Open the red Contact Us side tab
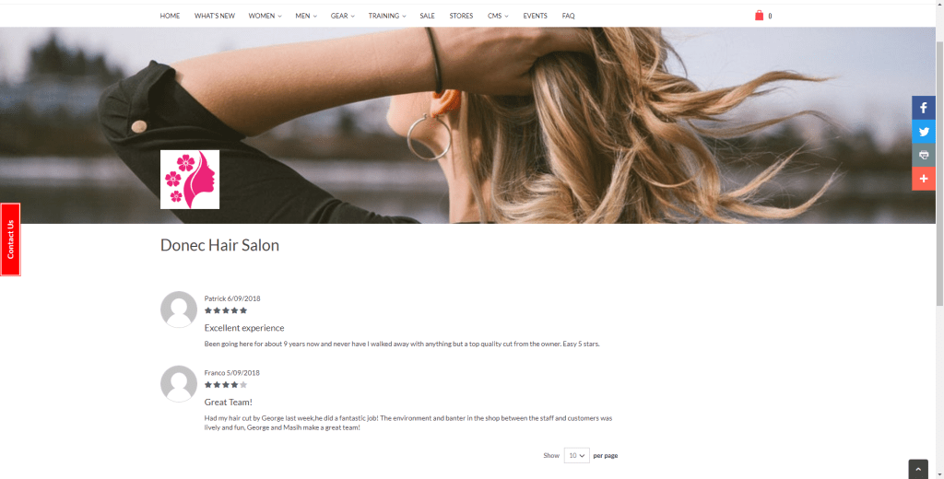 pyautogui.click(x=10, y=239)
